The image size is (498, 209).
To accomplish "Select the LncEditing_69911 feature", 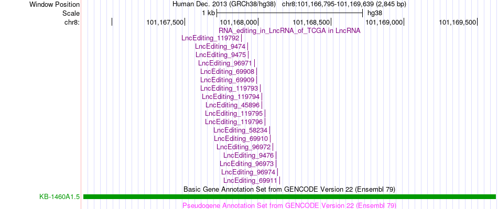I will tap(250, 181).
